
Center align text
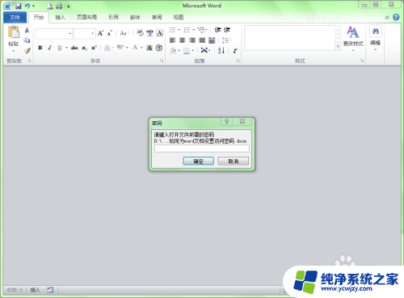[183, 40]
